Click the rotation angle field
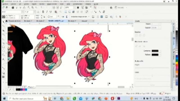This screenshot has width=180, height=101. 53,17
